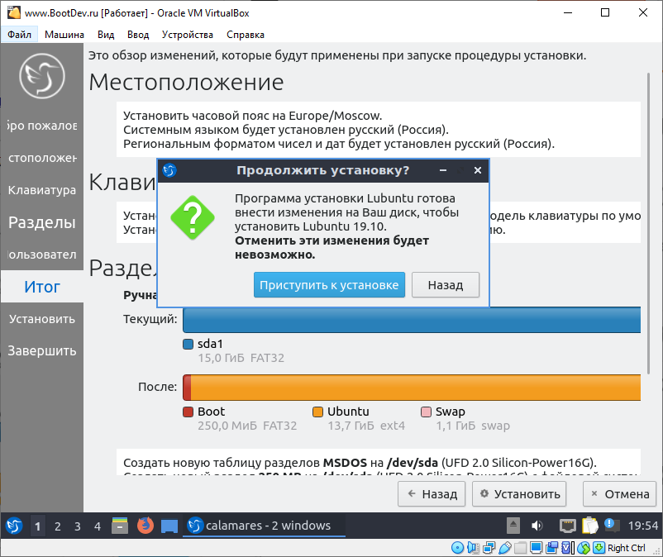
Task: Click the 13,7 ГиБ ext4 partition text
Action: point(366,426)
